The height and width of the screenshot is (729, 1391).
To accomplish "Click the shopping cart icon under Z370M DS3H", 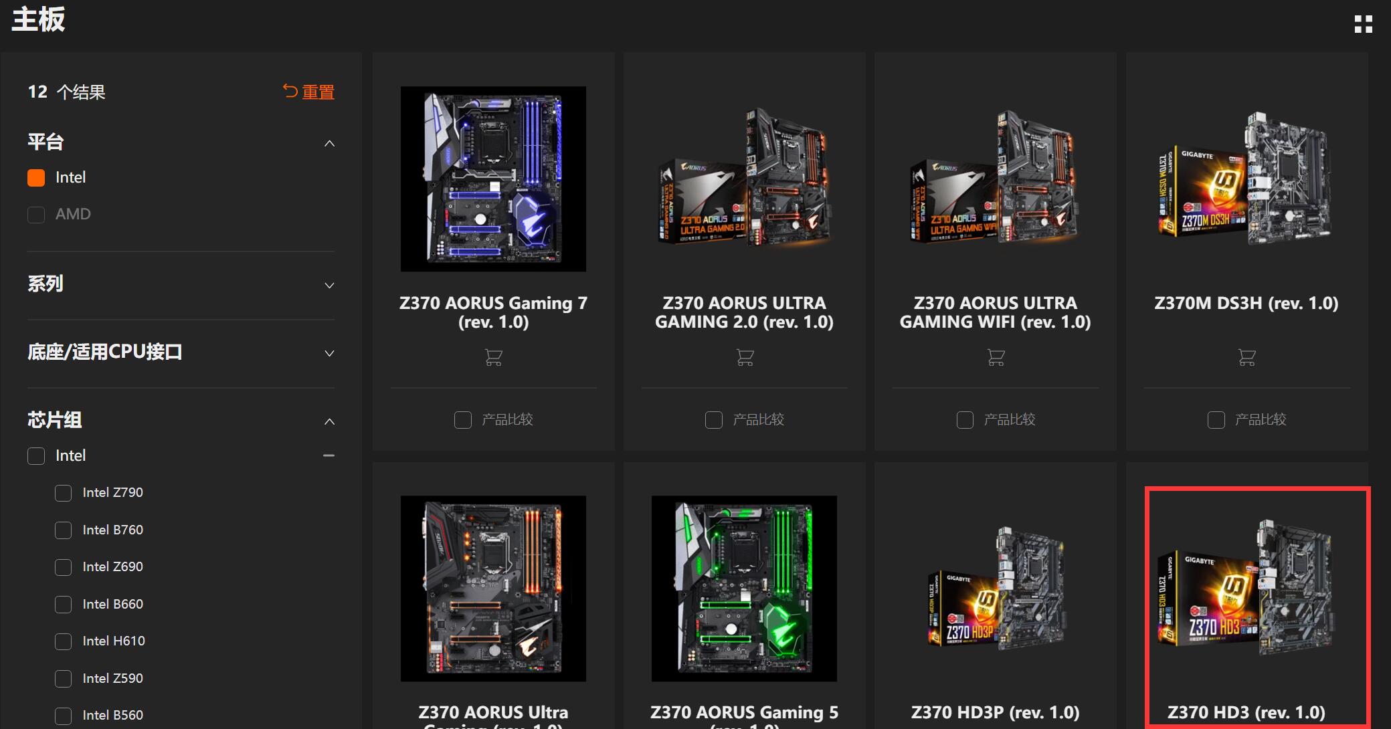I will pyautogui.click(x=1246, y=357).
